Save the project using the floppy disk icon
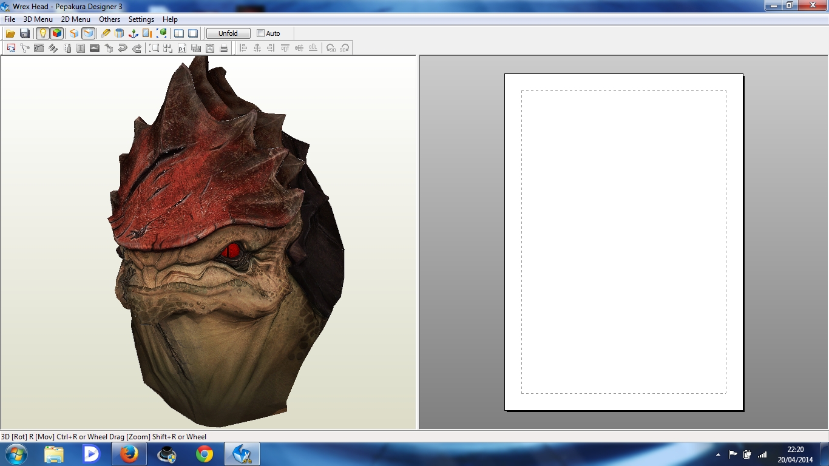This screenshot has height=466, width=829. [25, 33]
